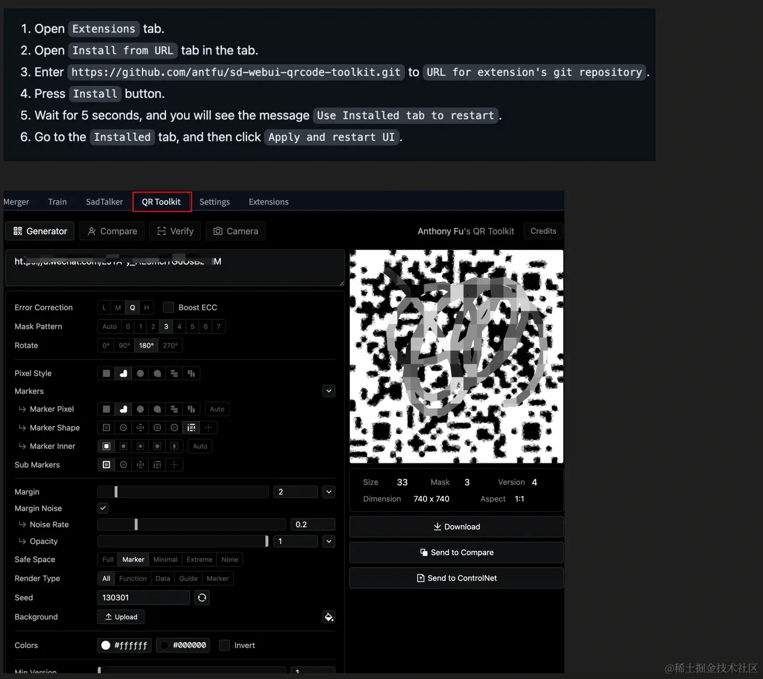Image resolution: width=763 pixels, height=679 pixels.
Task: Select the square Pixel Style icon
Action: pyautogui.click(x=106, y=373)
